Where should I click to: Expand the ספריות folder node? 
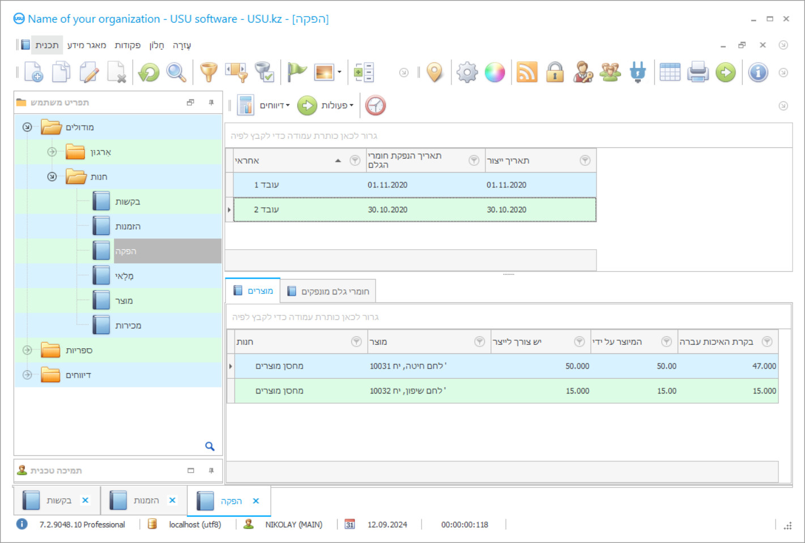27,350
